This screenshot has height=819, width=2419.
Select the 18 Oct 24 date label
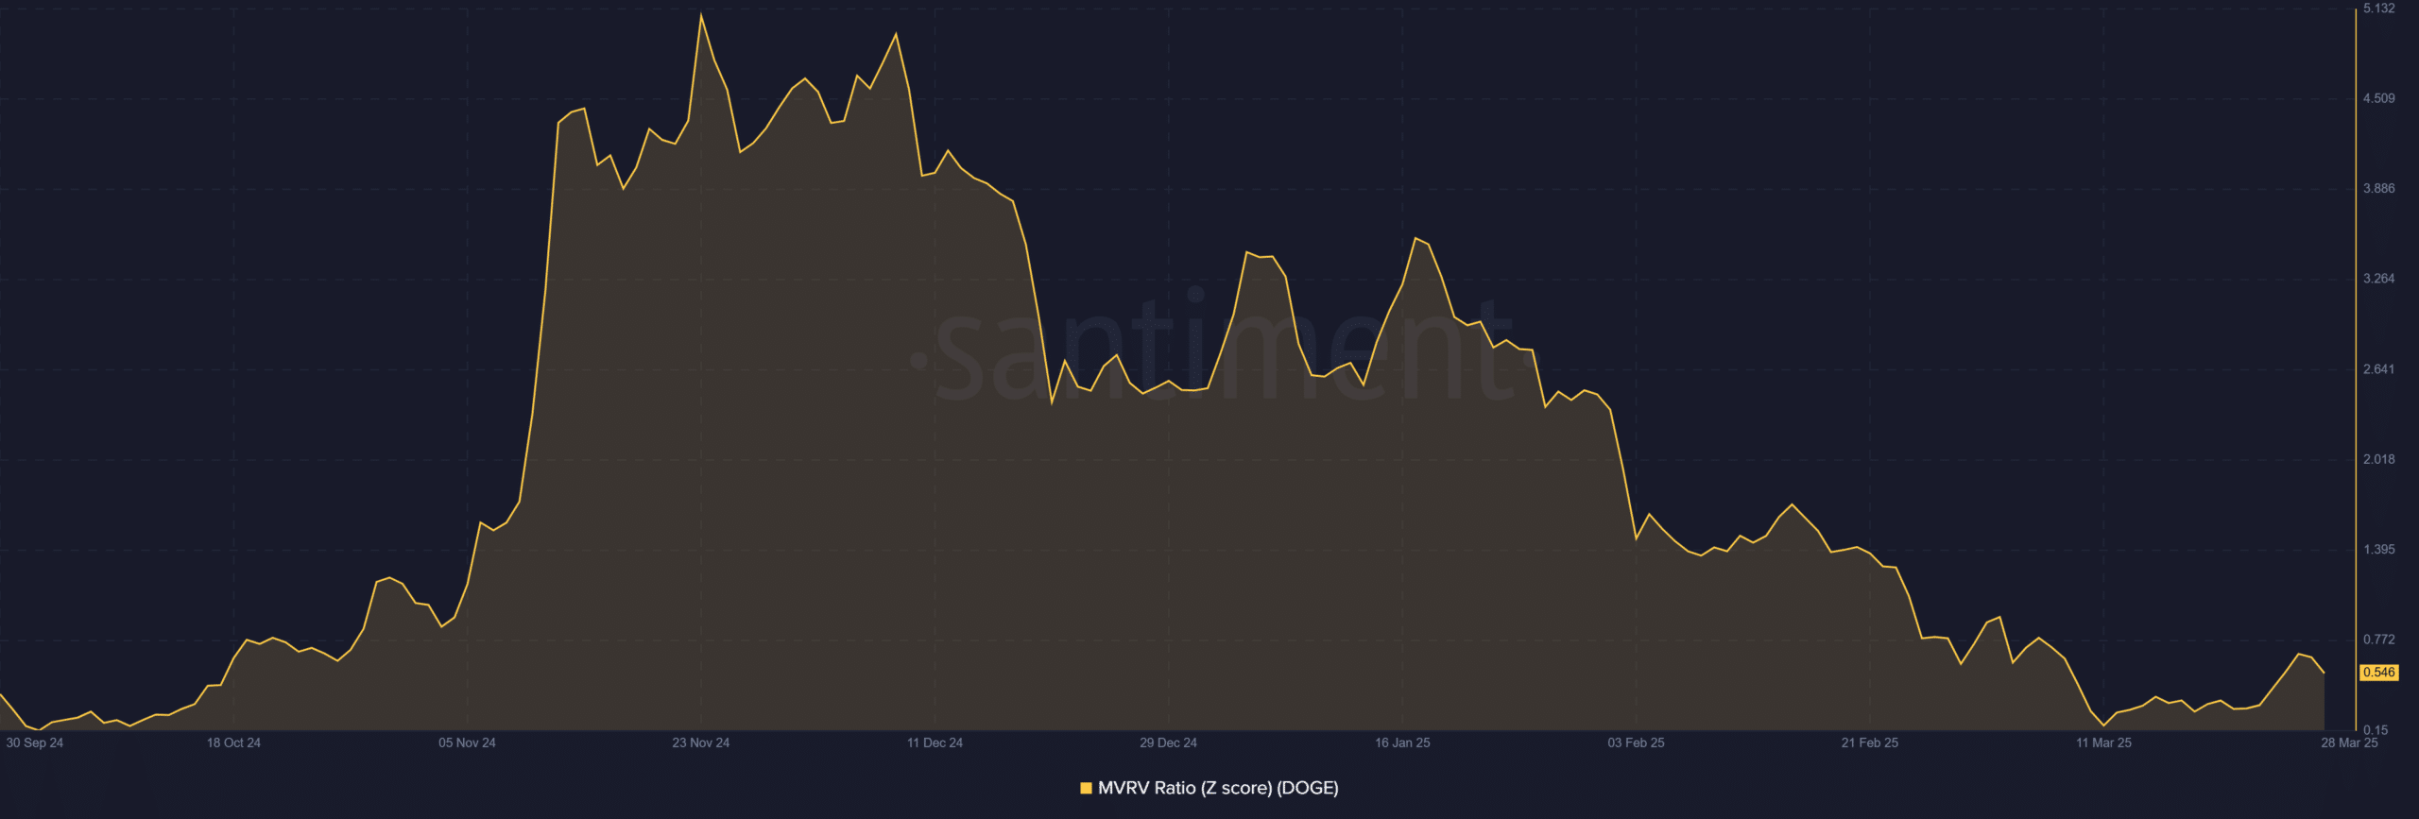[233, 742]
